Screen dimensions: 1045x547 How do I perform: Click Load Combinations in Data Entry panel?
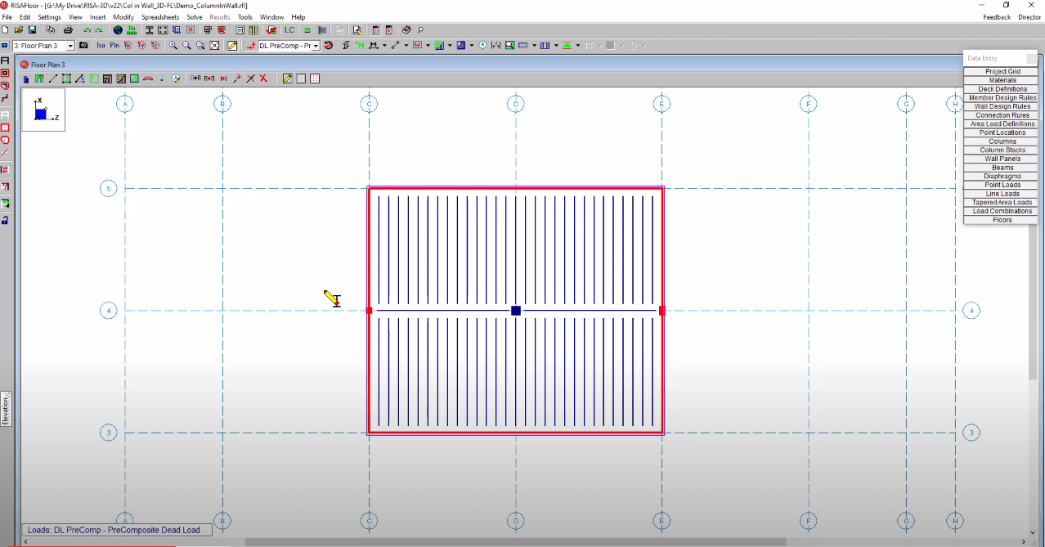1002,211
